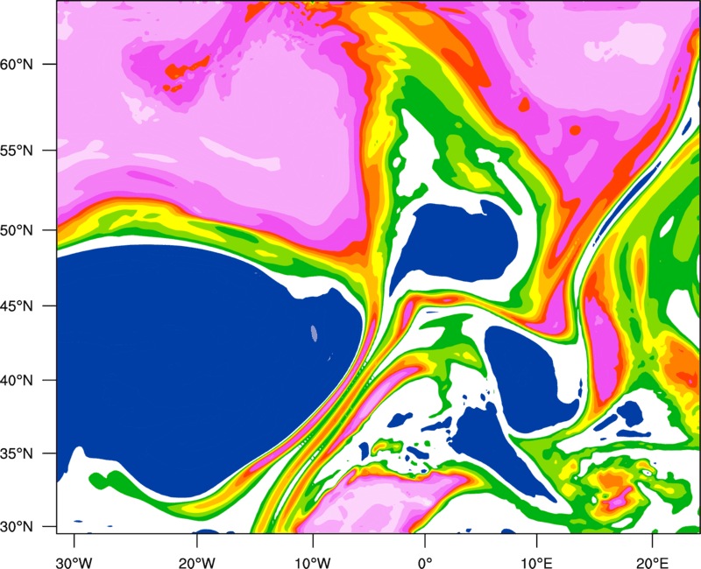Click the 50°N latitude label
The image size is (701, 569).
pos(17,231)
